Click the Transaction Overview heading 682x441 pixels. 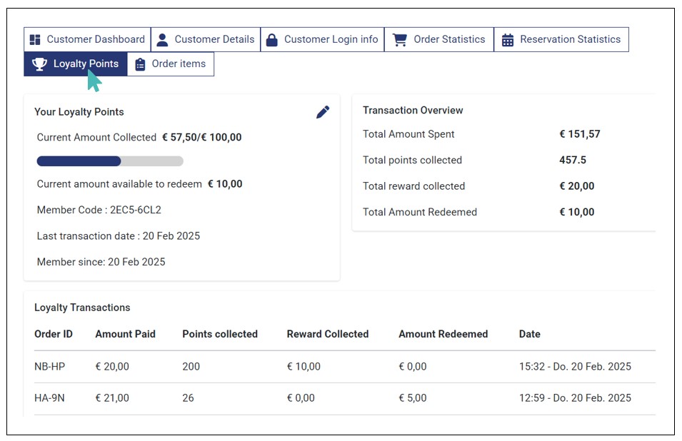(x=413, y=111)
